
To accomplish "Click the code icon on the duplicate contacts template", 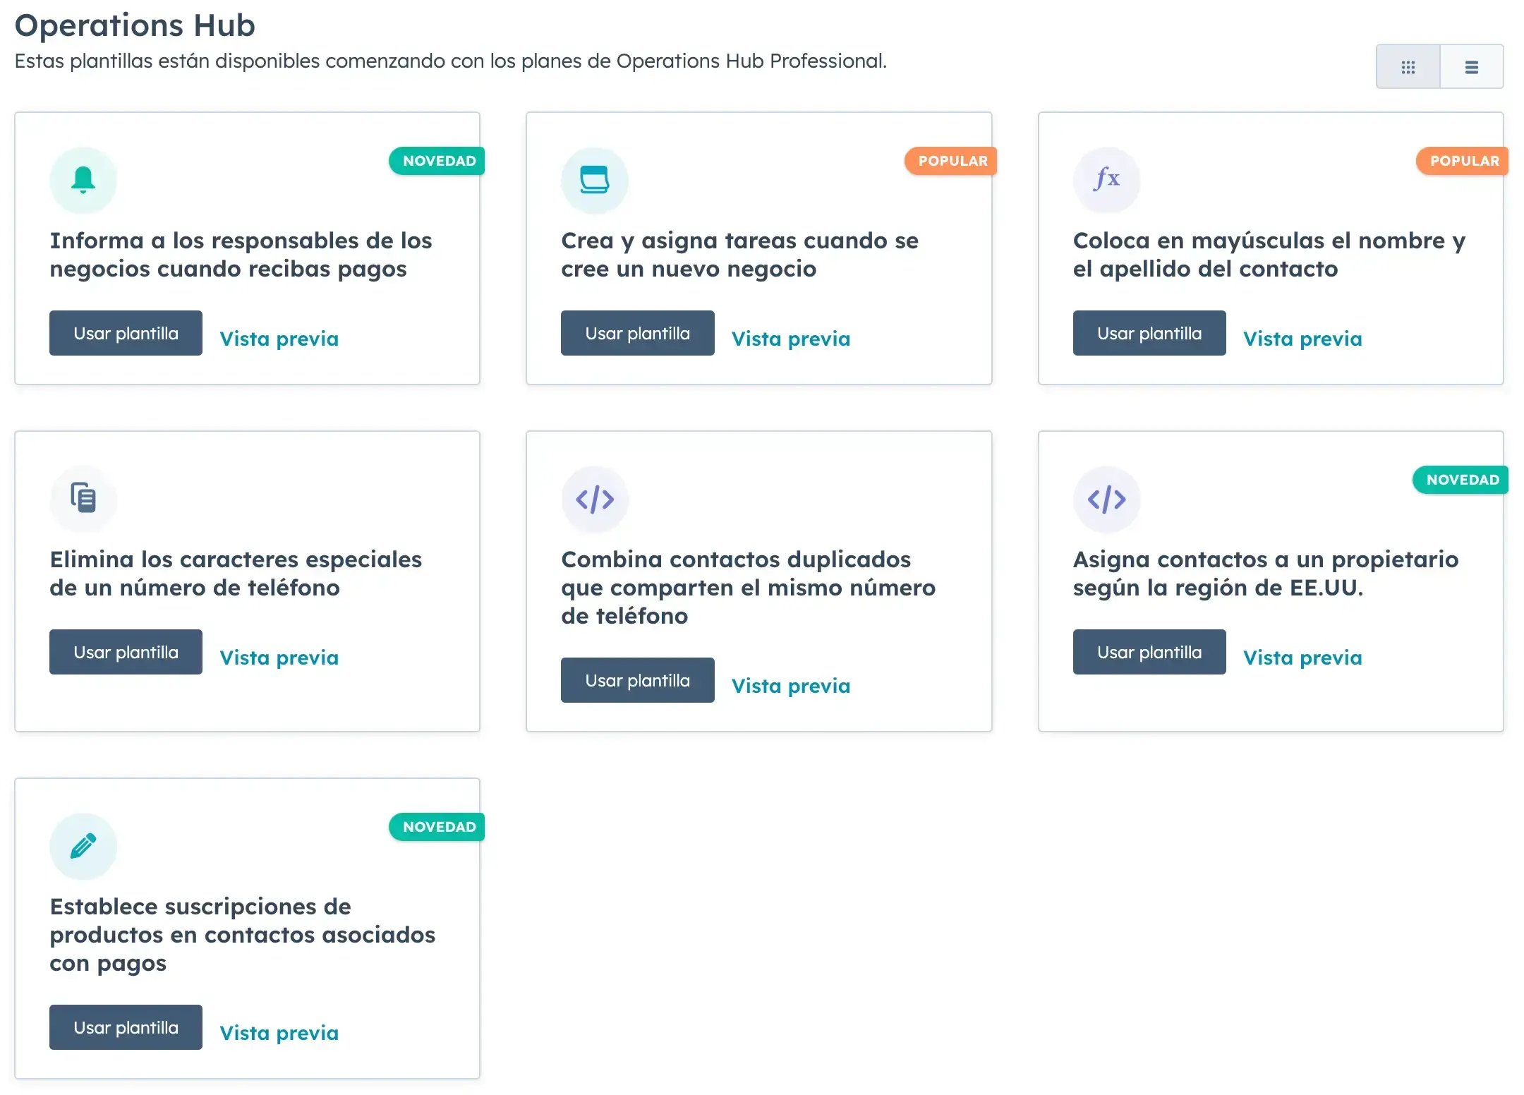I will 595,499.
